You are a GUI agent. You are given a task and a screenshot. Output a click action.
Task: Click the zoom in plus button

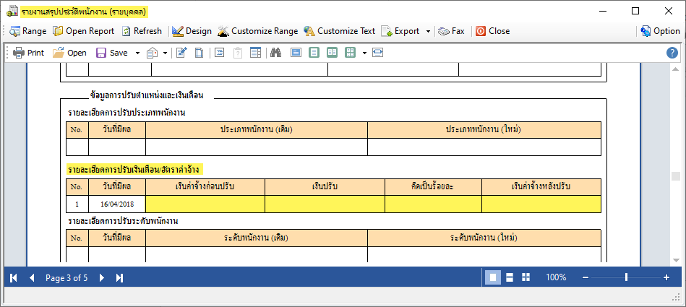coord(666,277)
